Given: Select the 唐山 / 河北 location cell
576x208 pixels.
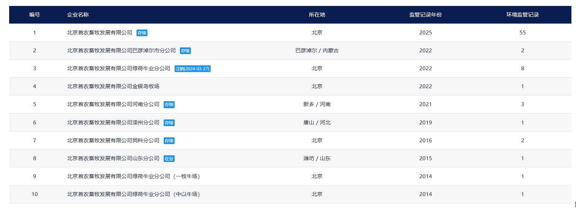Looking at the screenshot, I should click(x=317, y=123).
